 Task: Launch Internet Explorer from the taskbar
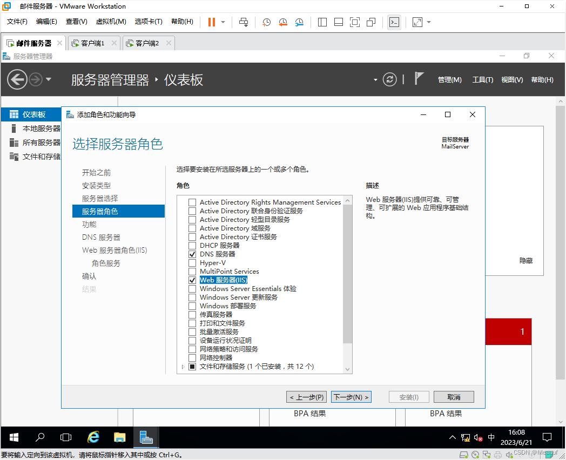(x=93, y=438)
